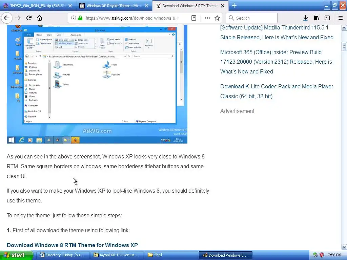Click the Windows 8 theme screenshot image
The height and width of the screenshot is (260, 347).
[x=97, y=84]
